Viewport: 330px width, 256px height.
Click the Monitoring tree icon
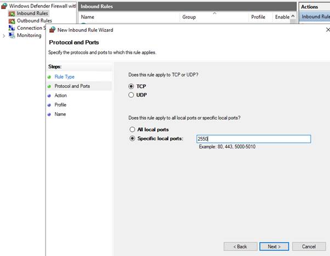[12, 35]
